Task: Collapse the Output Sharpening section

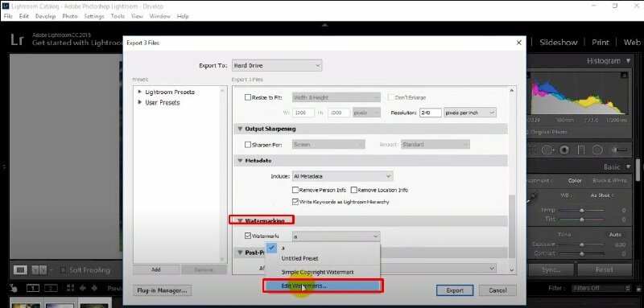Action: [240, 129]
